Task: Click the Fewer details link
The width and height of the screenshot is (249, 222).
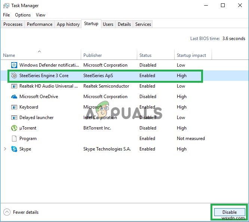Action: click(x=26, y=212)
